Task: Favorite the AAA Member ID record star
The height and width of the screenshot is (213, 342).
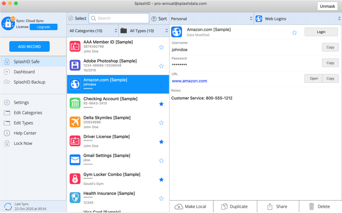Action: [x=161, y=47]
